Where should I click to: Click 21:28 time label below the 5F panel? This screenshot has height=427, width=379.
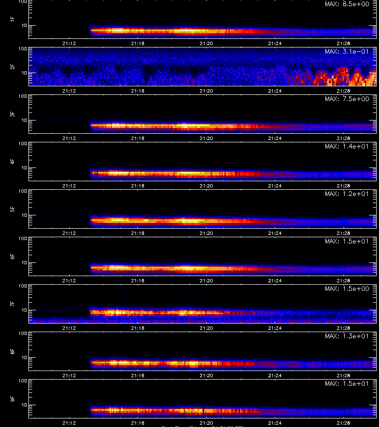click(343, 233)
